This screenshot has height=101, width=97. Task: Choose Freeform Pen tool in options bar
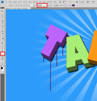[19, 5]
